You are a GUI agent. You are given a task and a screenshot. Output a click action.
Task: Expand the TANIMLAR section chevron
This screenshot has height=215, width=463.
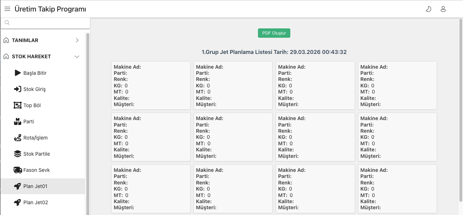pyautogui.click(x=77, y=40)
